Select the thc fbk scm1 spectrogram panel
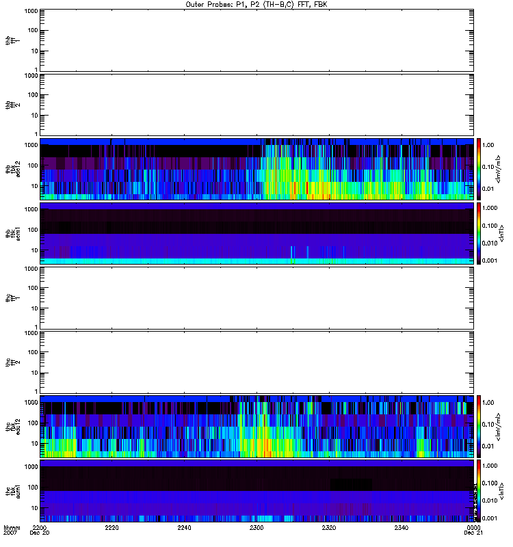513x547 pixels. (x=256, y=491)
